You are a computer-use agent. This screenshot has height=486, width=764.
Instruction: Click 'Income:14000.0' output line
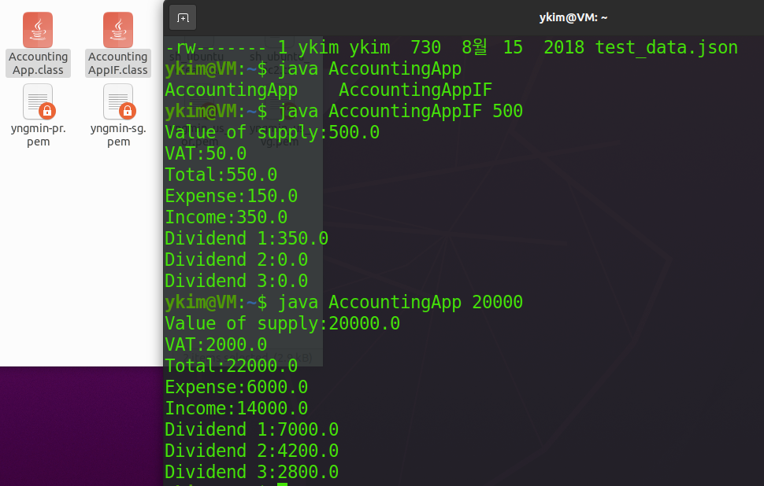click(236, 409)
